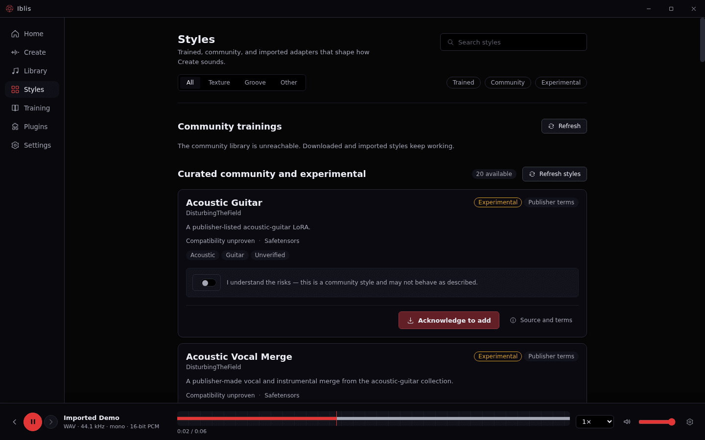The width and height of the screenshot is (705, 440).
Task: Open player settings gear icon
Action: point(690,422)
